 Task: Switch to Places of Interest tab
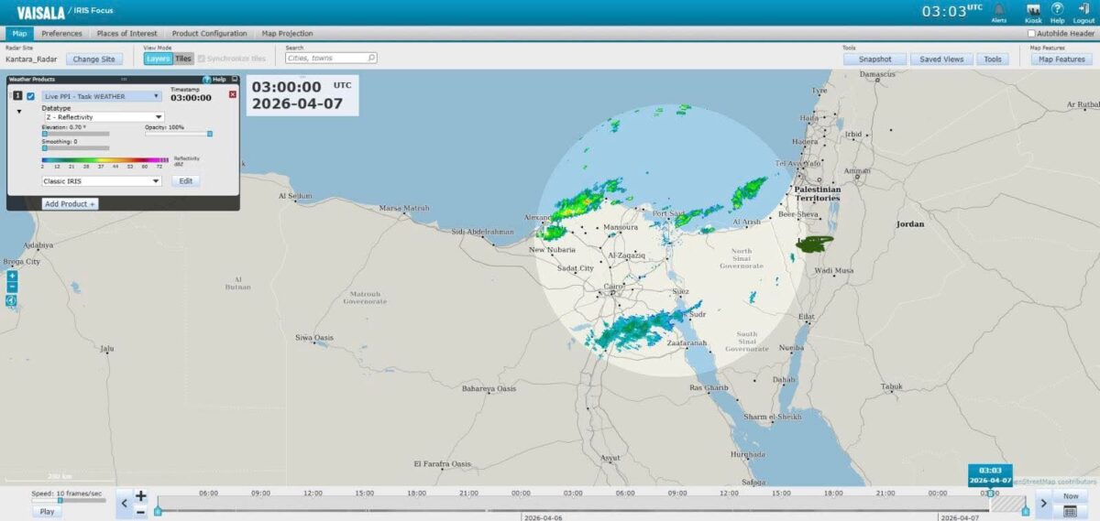tap(126, 34)
